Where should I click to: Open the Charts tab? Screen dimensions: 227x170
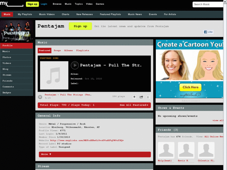(66, 14)
